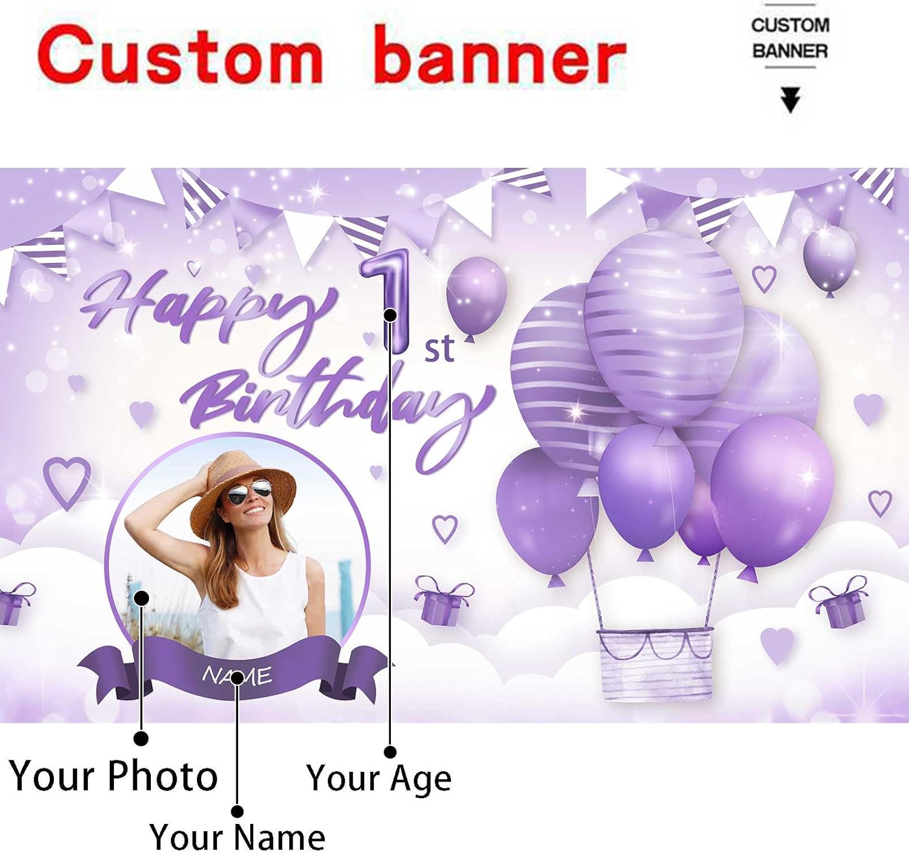Select the purple number 1 balloon

click(387, 300)
